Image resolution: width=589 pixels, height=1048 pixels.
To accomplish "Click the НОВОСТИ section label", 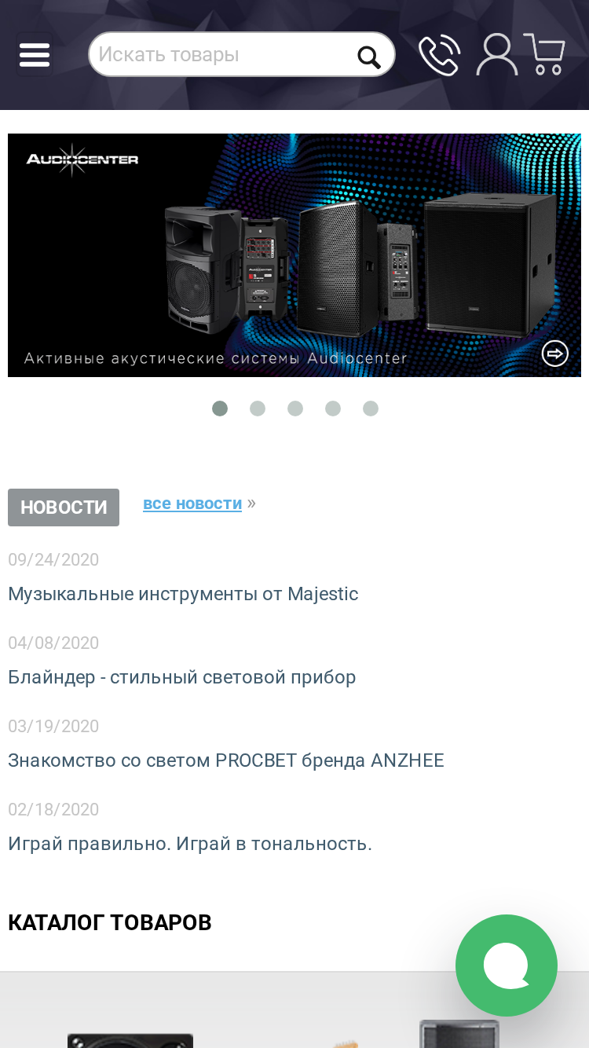I will click(x=64, y=508).
